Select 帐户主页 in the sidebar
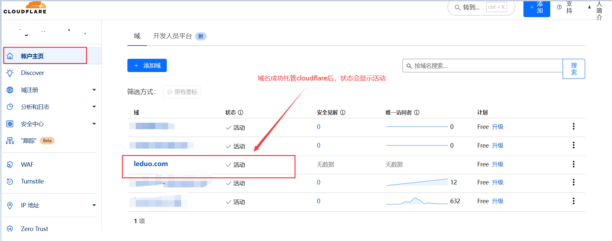The width and height of the screenshot is (612, 241). [x=32, y=56]
